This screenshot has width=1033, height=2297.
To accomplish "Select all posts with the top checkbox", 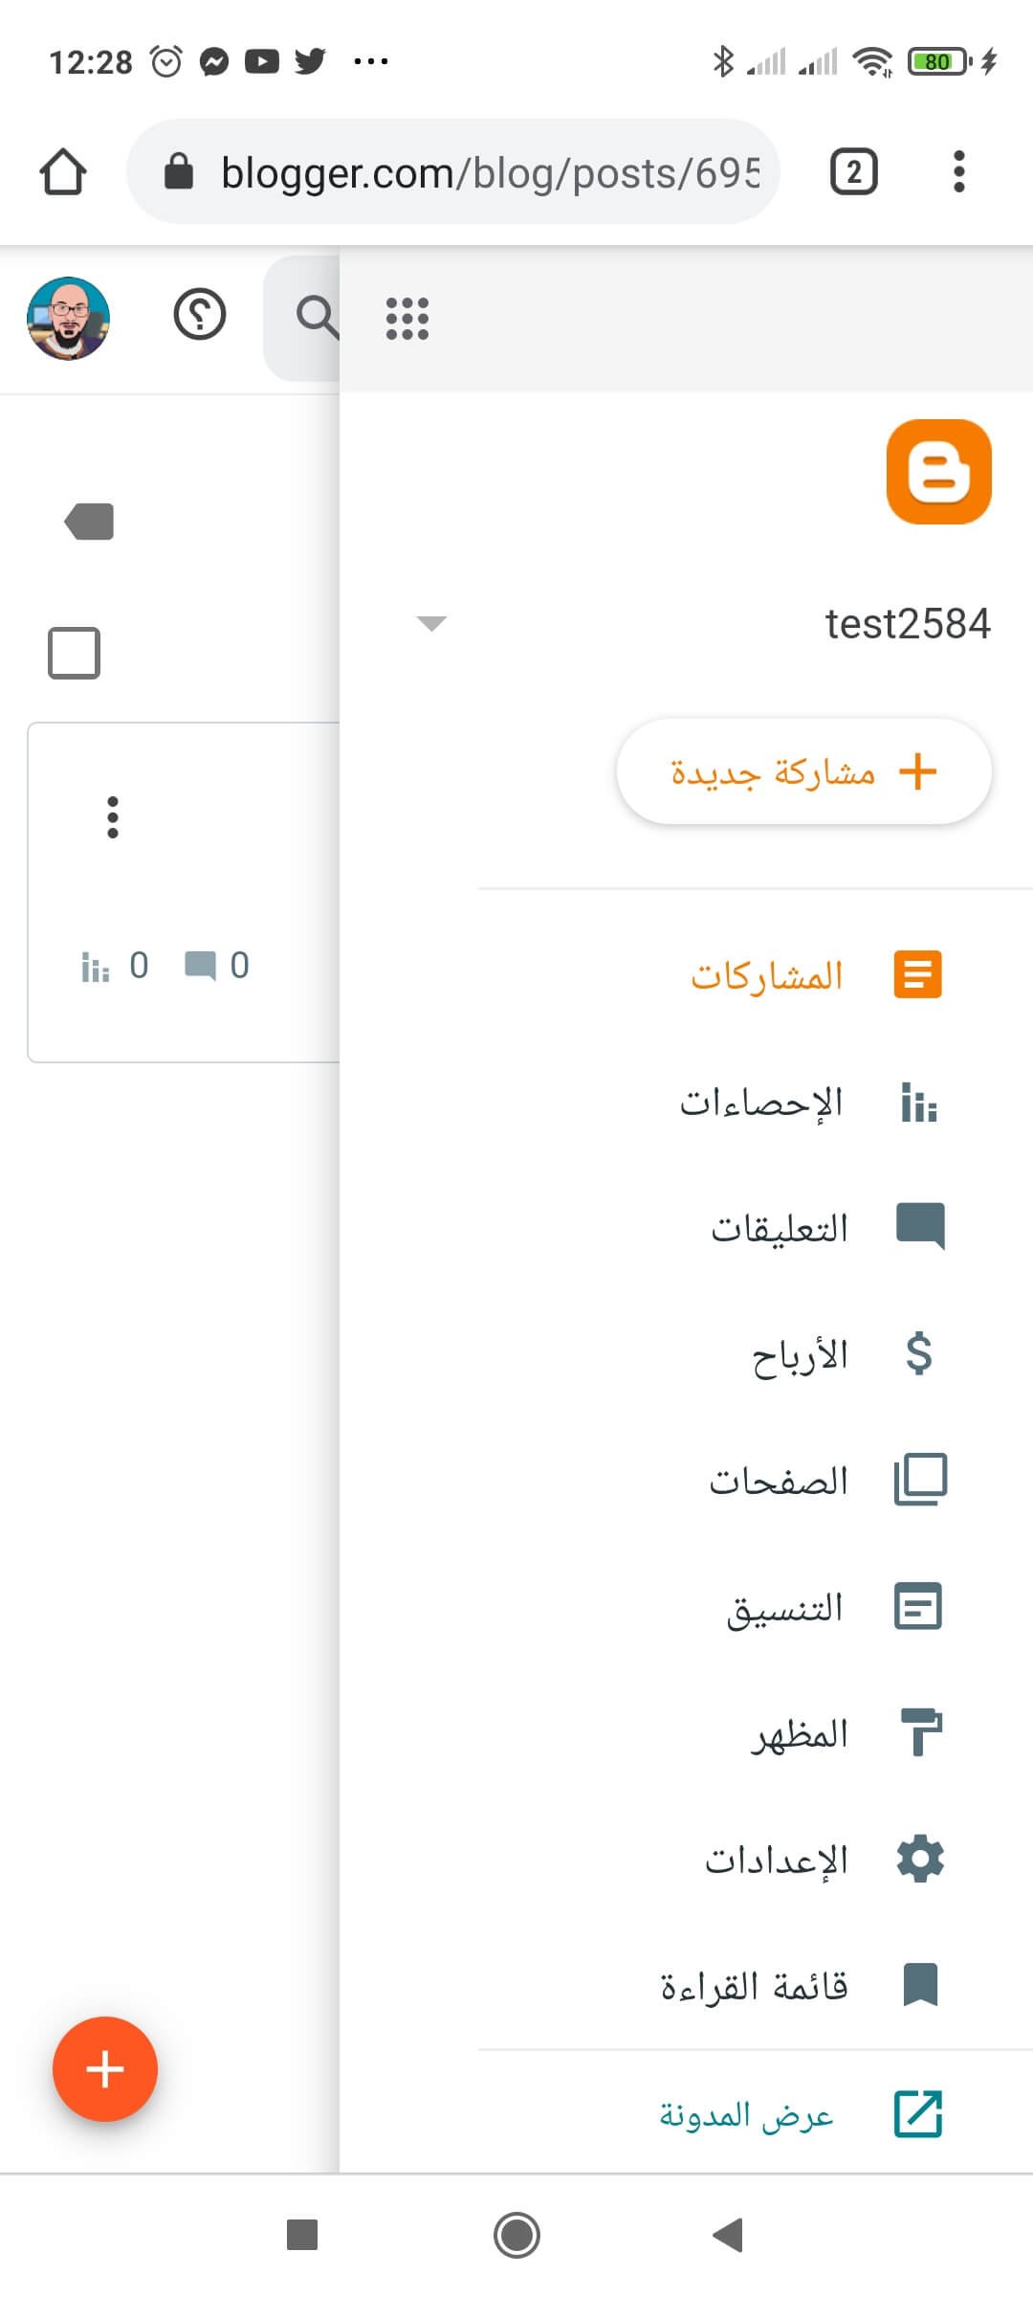I will point(74,653).
